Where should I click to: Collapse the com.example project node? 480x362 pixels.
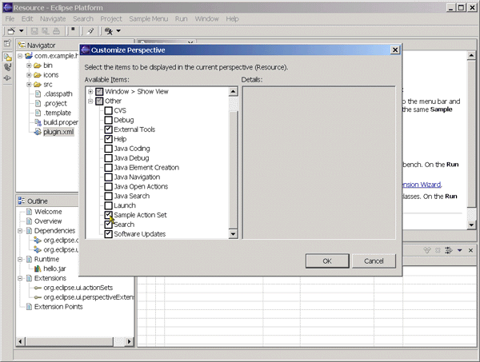[20, 56]
